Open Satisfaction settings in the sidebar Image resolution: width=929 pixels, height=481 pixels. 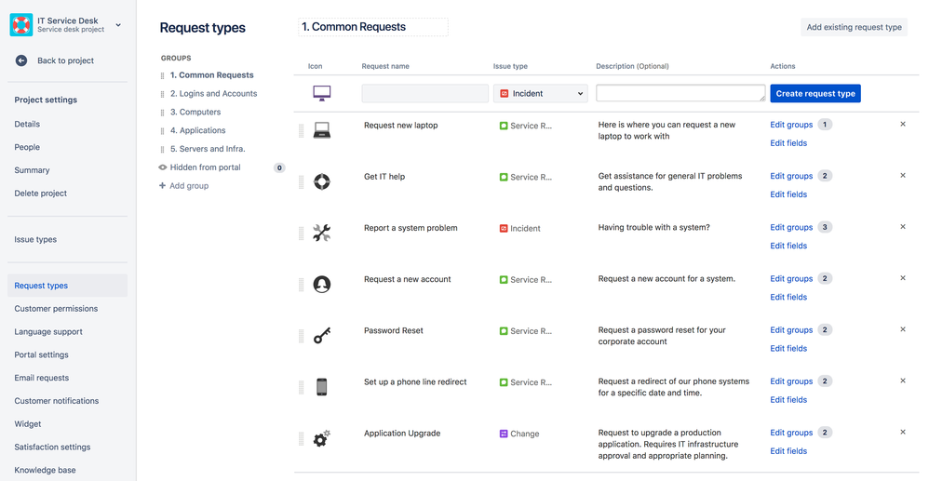click(53, 448)
